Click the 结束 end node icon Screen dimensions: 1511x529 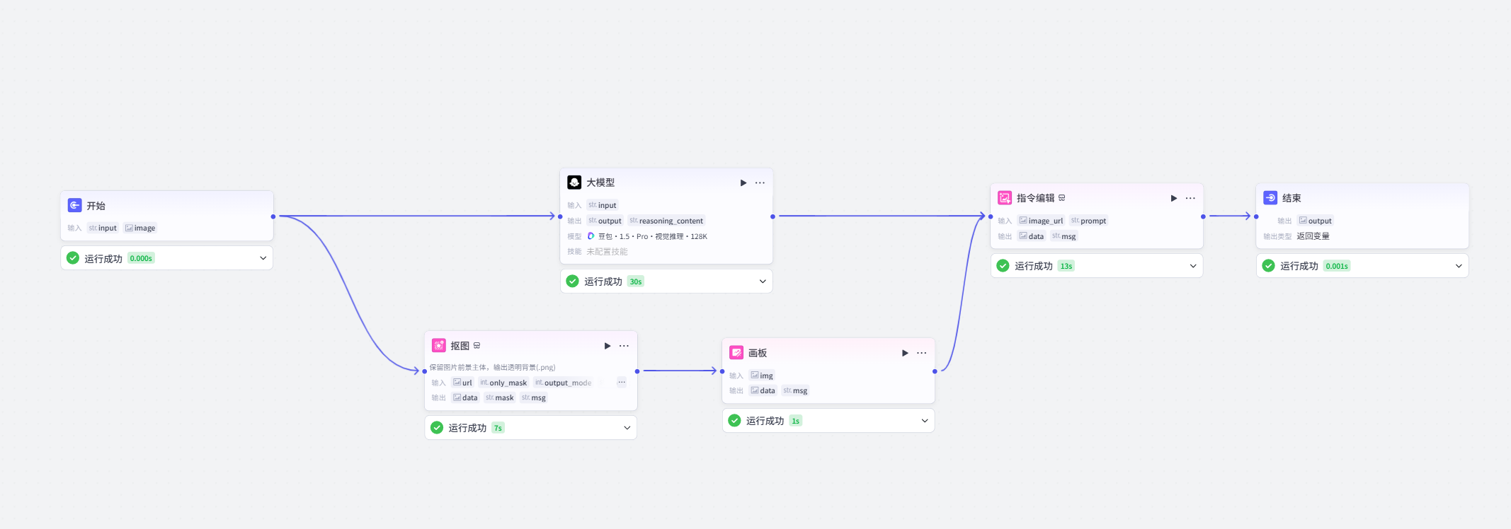point(1270,198)
